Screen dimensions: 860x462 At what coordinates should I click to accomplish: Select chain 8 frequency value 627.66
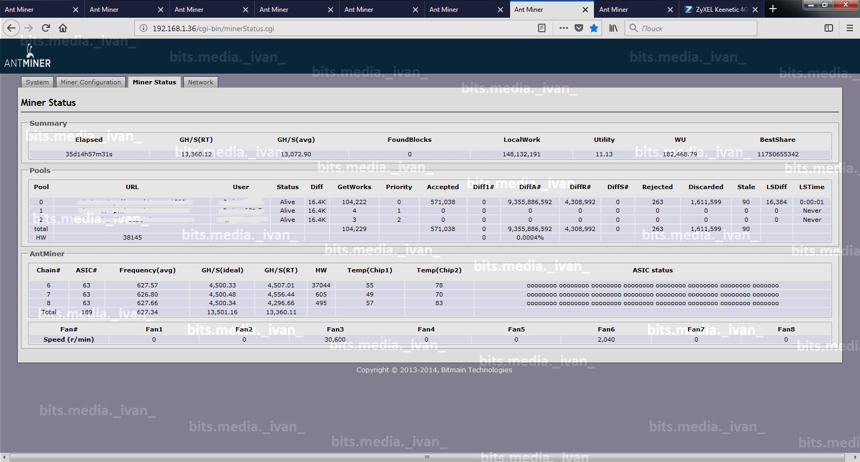(147, 303)
